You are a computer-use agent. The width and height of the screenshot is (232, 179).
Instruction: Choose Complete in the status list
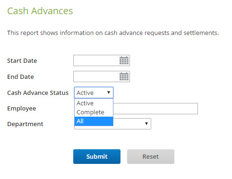coord(94,112)
